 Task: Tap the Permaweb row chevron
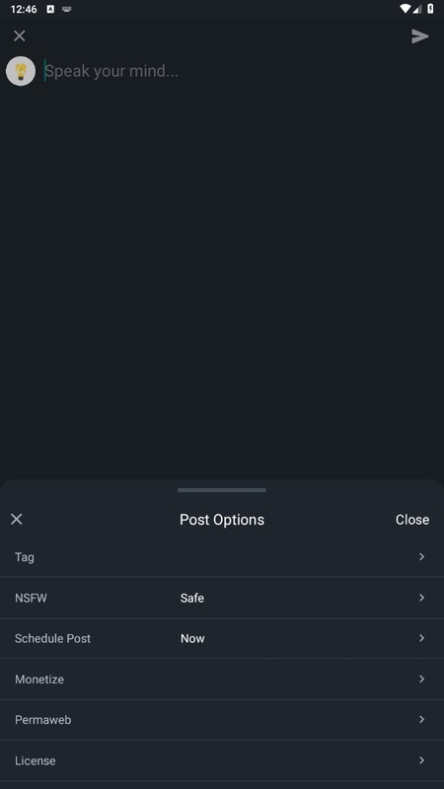[422, 720]
